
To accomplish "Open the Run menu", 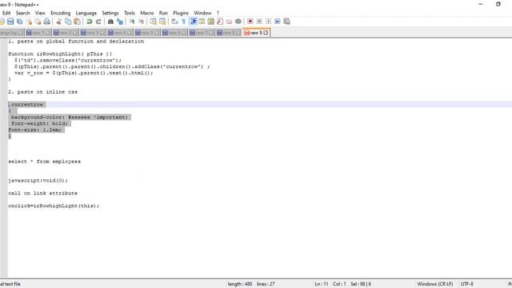I will tap(163, 13).
